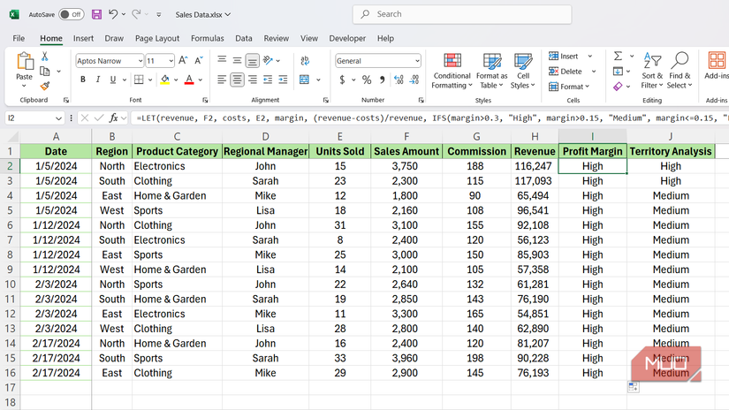Click the Format Painter brush icon
The height and width of the screenshot is (410, 729).
coord(44,87)
